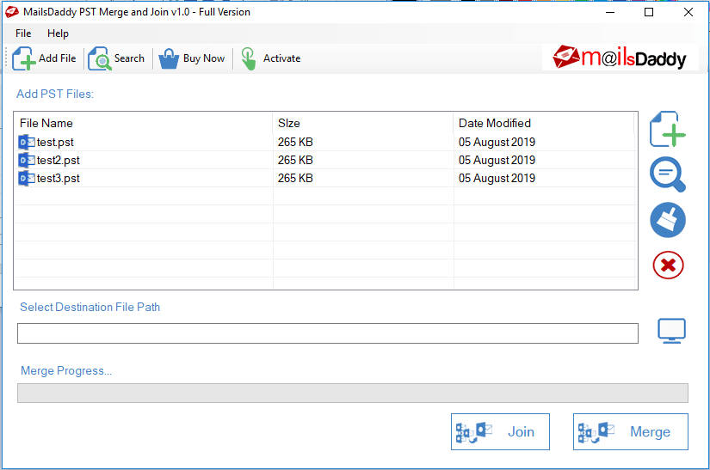The width and height of the screenshot is (710, 470).
Task: Open the Search toolbar option
Action: [x=116, y=58]
